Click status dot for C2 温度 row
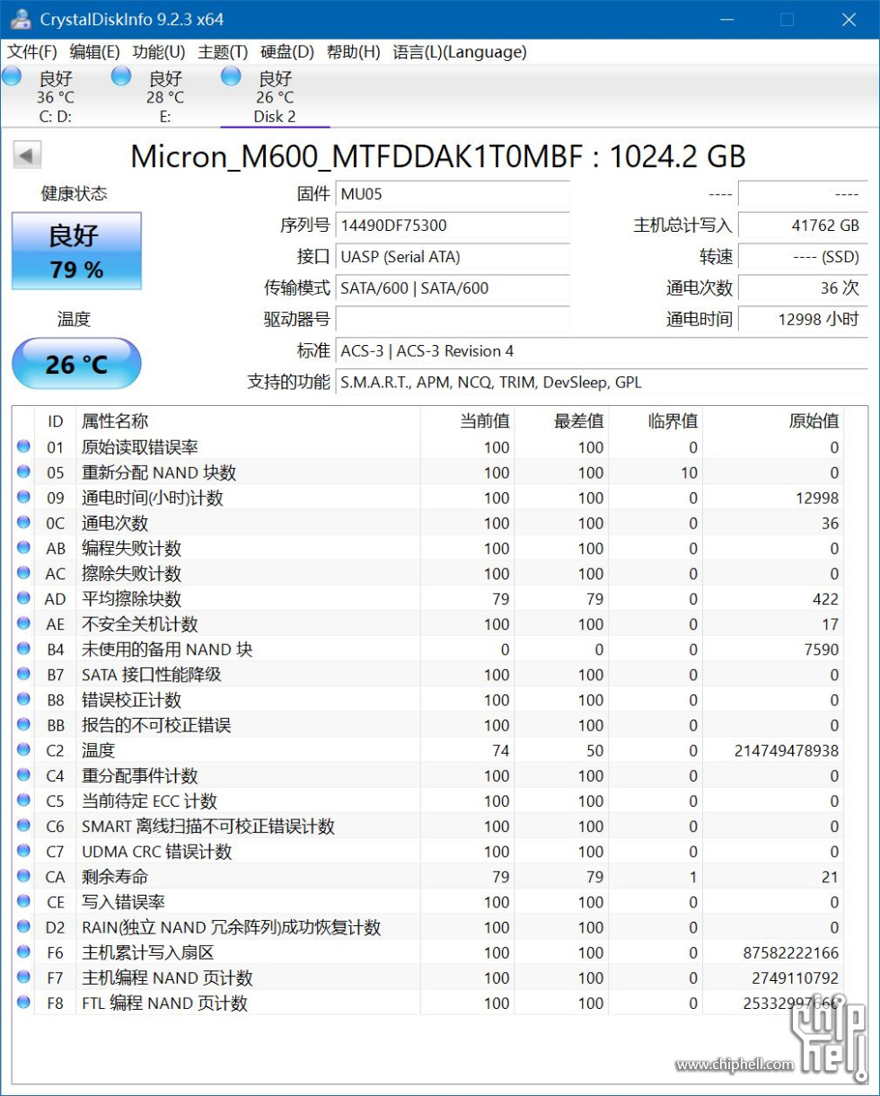 coord(23,749)
